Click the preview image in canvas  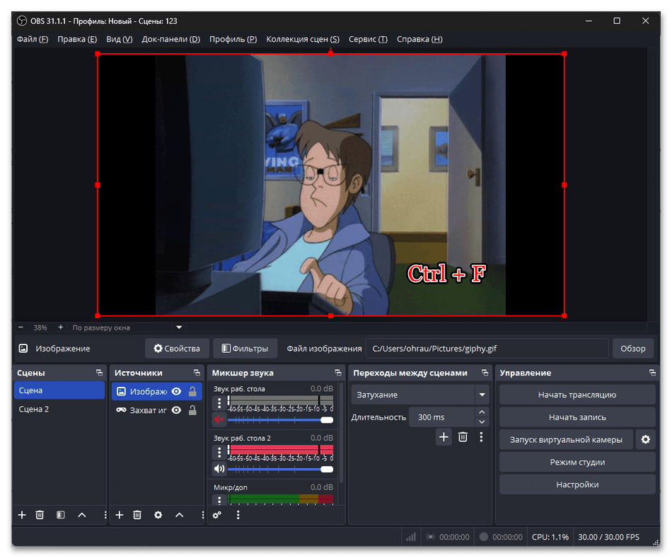(330, 185)
